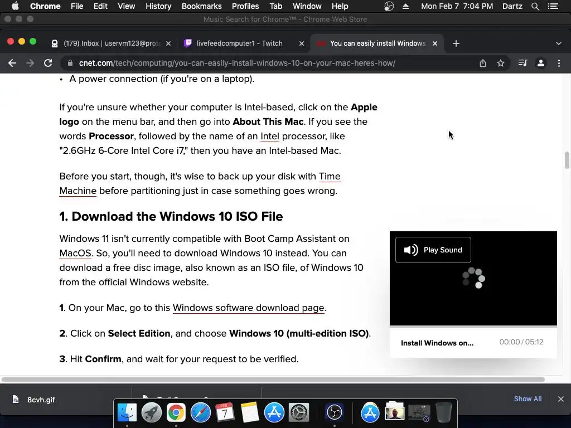Viewport: 571px width, 428px height.
Task: Open Safari from the Dock
Action: coord(201,412)
